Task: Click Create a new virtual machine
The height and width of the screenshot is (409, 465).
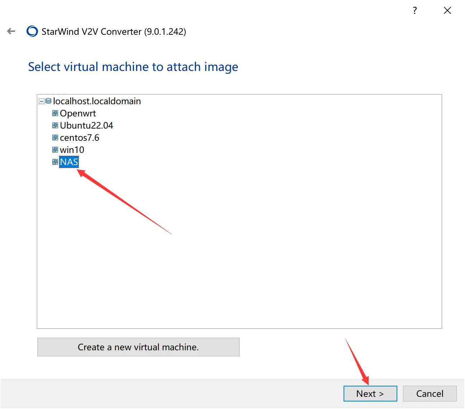Action: click(138, 347)
